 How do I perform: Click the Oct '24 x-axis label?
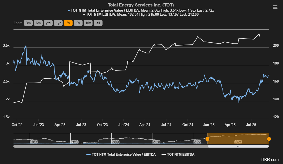click(188, 125)
